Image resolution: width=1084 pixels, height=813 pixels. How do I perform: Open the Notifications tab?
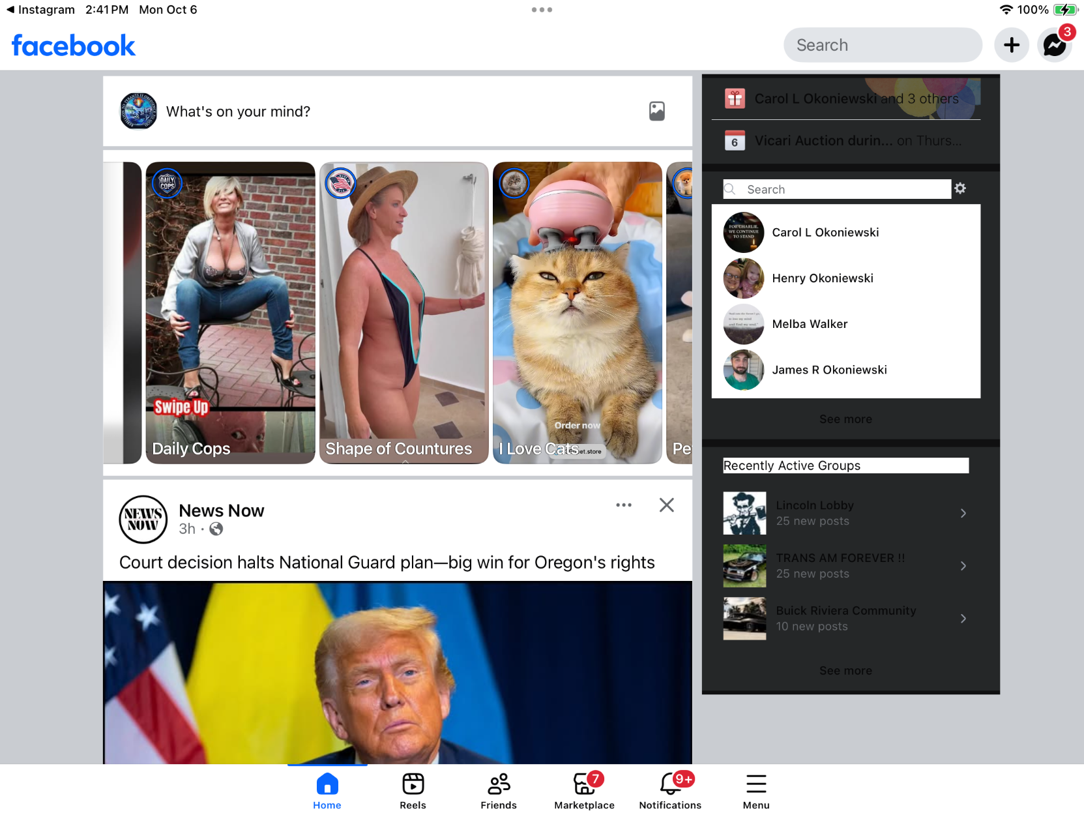(x=670, y=790)
